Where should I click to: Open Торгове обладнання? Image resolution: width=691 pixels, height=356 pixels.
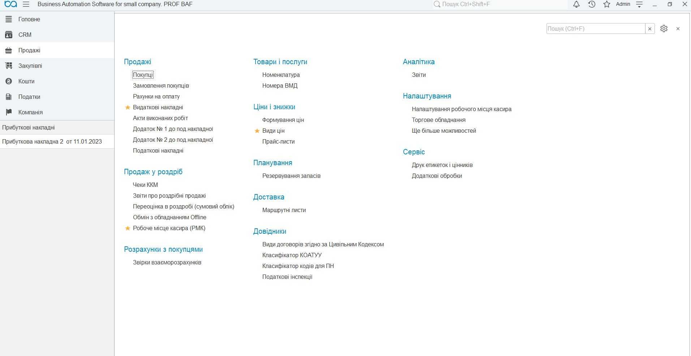439,120
